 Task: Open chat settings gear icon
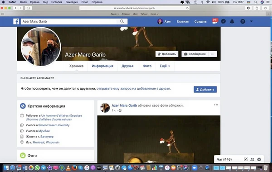pos(259,159)
